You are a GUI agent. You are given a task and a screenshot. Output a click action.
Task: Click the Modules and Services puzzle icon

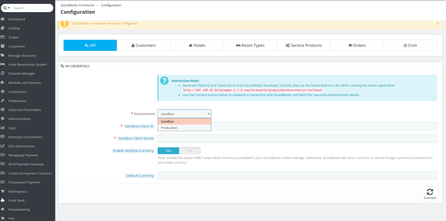coord(3,82)
